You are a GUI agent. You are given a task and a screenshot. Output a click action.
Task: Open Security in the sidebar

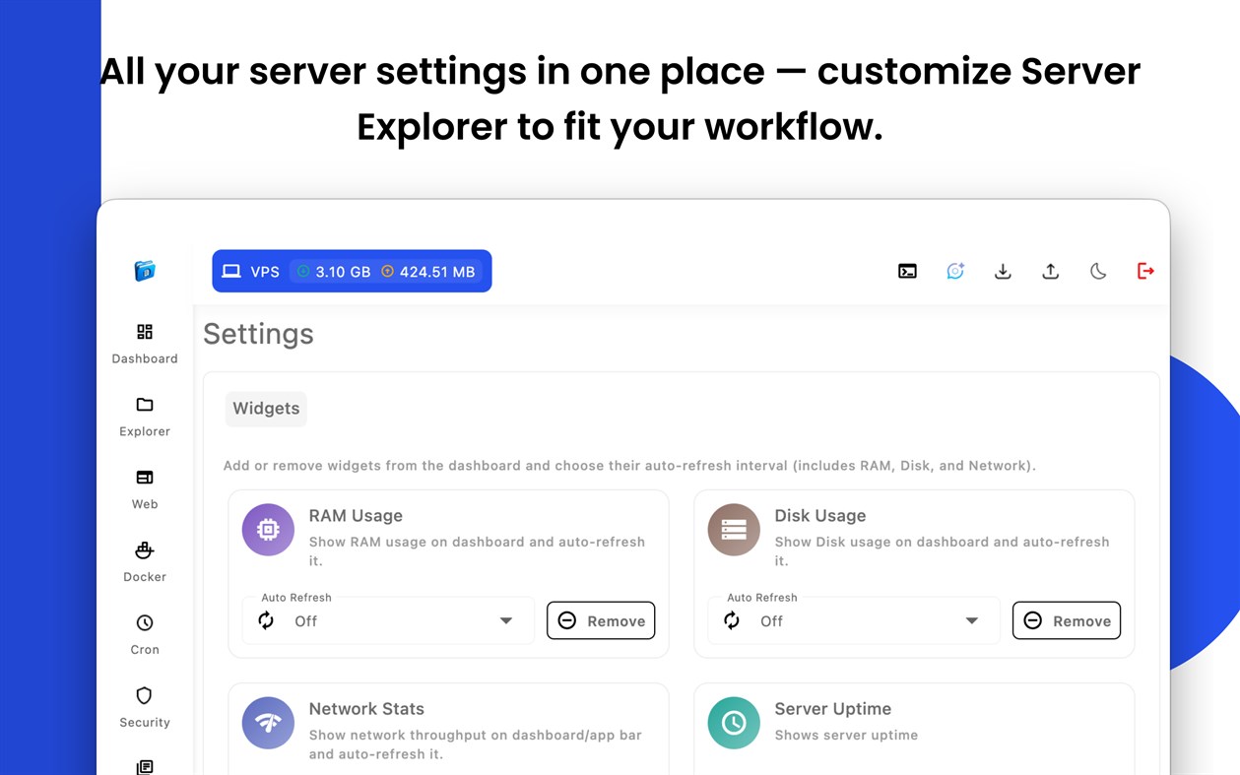(x=145, y=708)
